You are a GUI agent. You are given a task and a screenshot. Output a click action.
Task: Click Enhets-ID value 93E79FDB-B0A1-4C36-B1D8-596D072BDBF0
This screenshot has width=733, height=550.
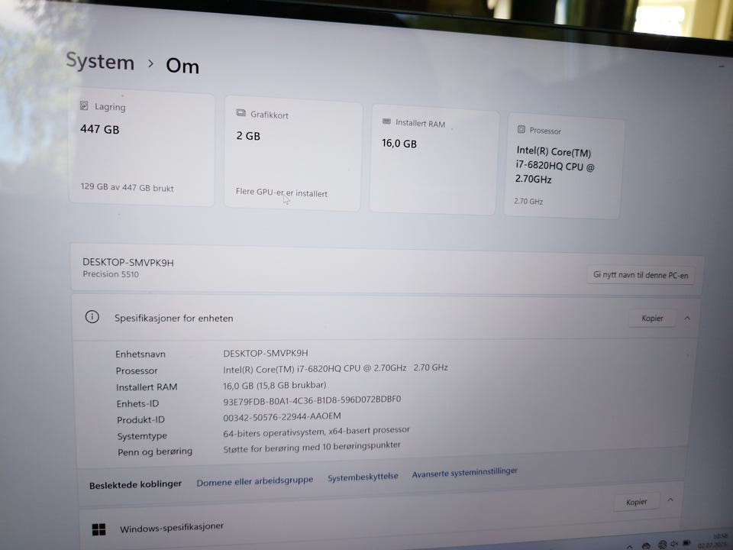(312, 400)
